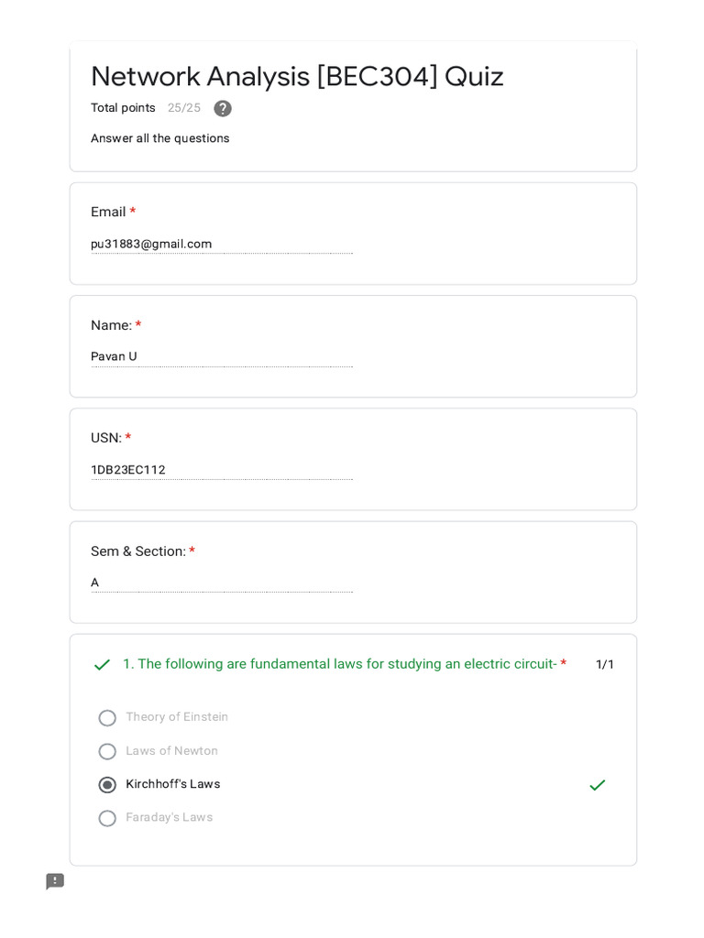The width and height of the screenshot is (704, 938).
Task: Click the 25/25 total points score
Action: point(184,108)
